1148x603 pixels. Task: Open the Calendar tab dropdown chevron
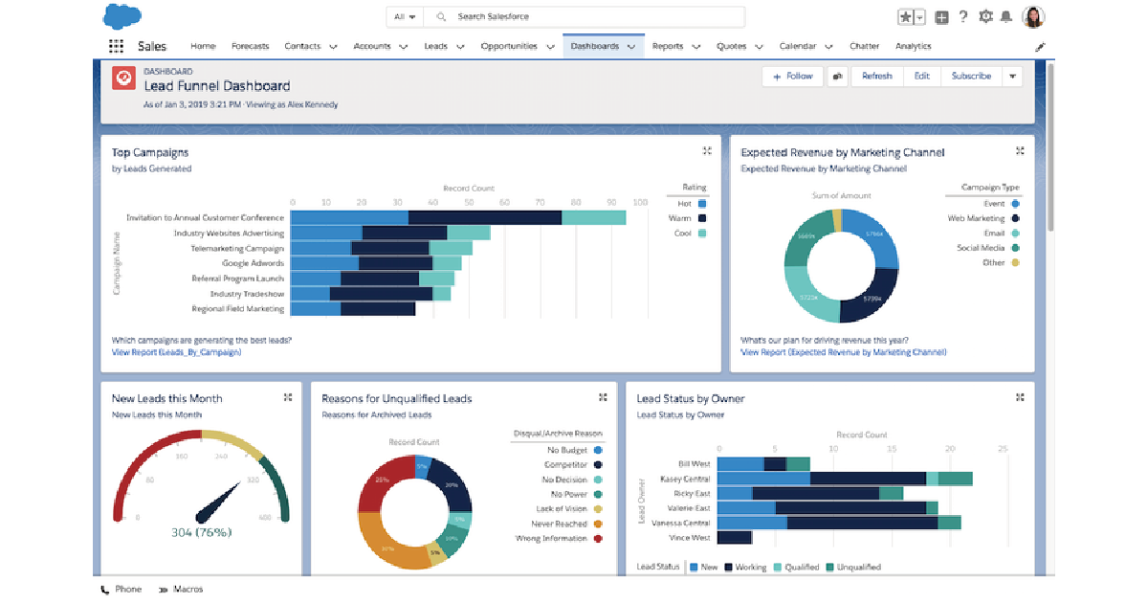click(x=828, y=47)
